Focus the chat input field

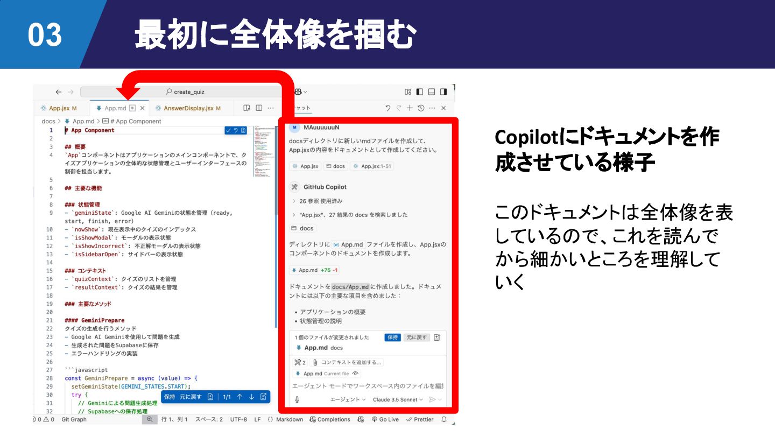pyautogui.click(x=368, y=386)
